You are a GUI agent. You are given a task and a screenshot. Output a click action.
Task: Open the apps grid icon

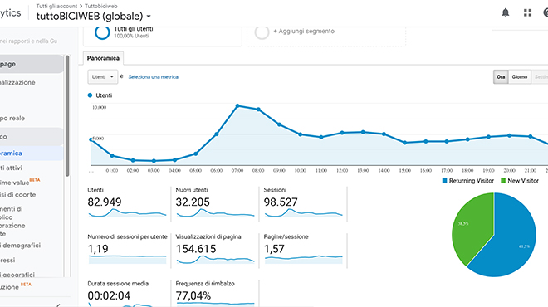527,13
